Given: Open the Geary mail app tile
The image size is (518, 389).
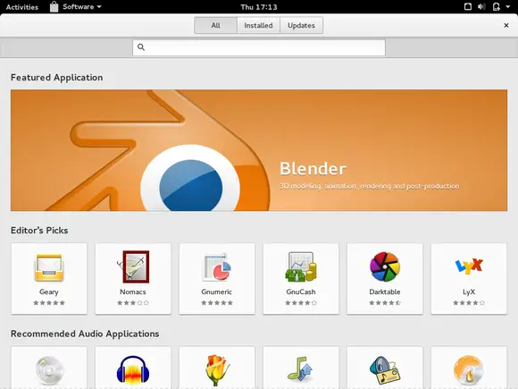Looking at the screenshot, I should tap(49, 278).
